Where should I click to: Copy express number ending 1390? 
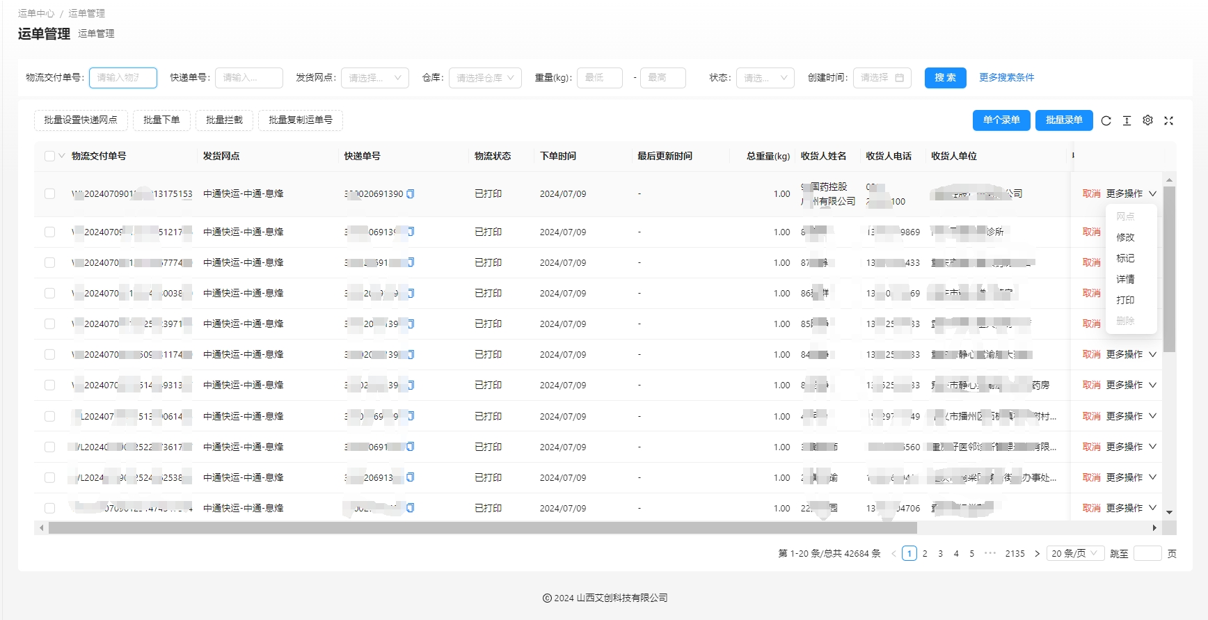411,194
